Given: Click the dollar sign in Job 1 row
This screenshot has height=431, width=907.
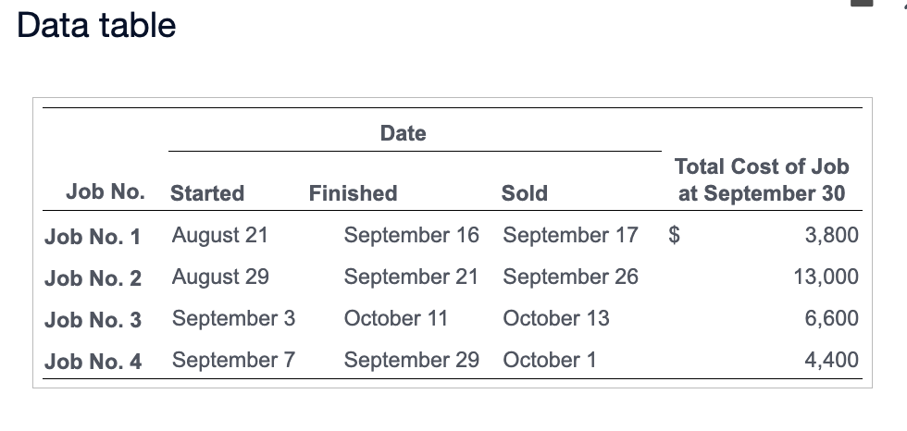Looking at the screenshot, I should (676, 235).
